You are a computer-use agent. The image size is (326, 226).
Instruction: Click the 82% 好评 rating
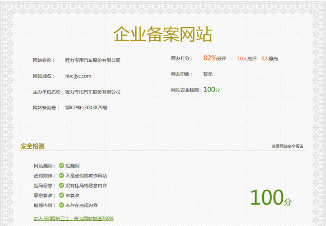[x=215, y=58]
